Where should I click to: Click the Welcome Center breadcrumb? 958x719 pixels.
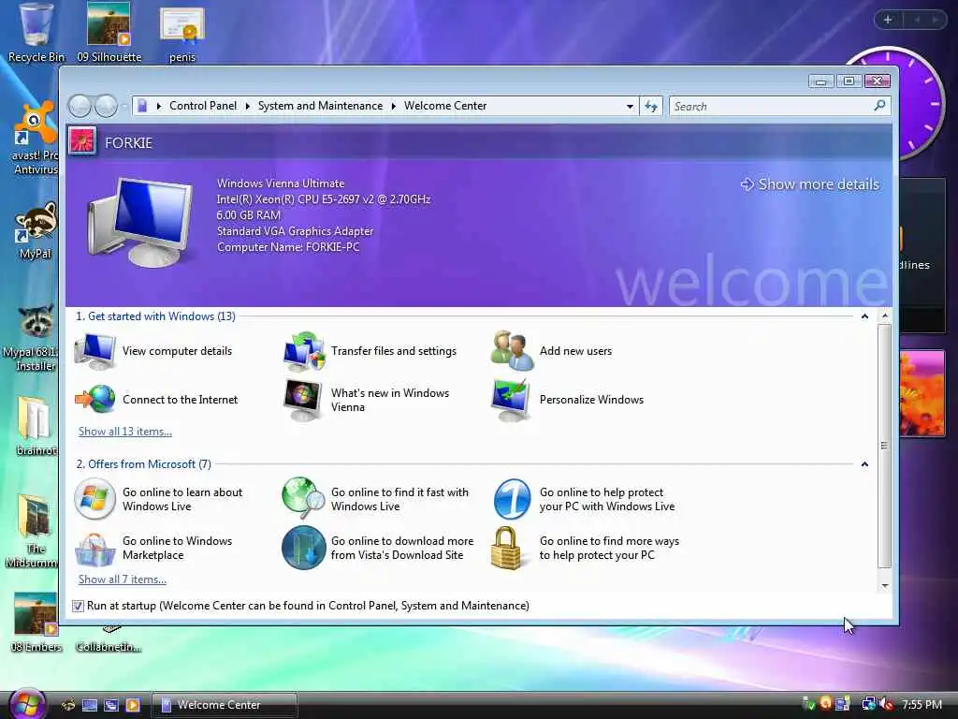(445, 106)
